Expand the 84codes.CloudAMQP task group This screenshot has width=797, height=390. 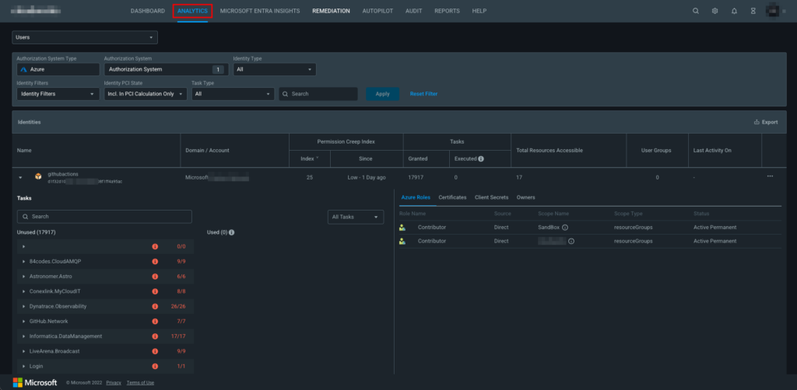(x=24, y=262)
